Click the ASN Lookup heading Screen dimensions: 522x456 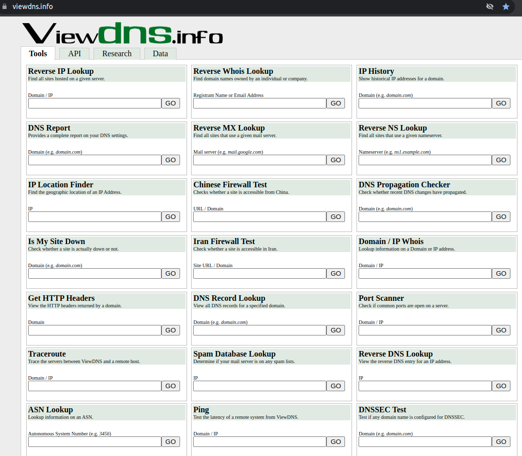tap(50, 409)
